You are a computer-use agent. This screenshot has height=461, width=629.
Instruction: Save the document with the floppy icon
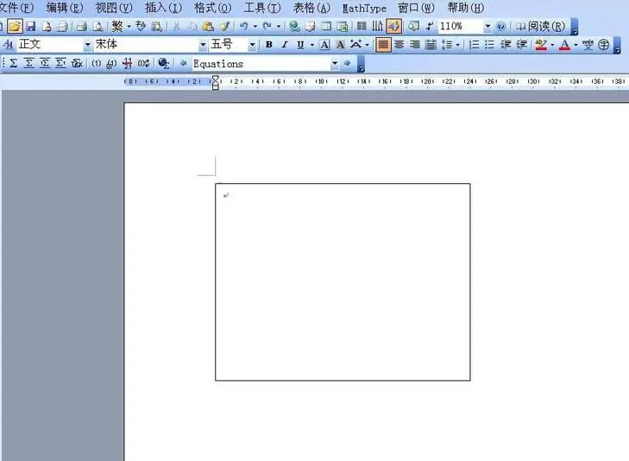click(30, 27)
